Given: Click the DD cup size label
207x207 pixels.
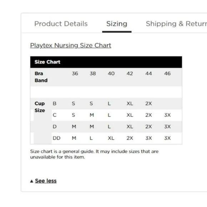Looking at the screenshot, I should pos(56,138).
